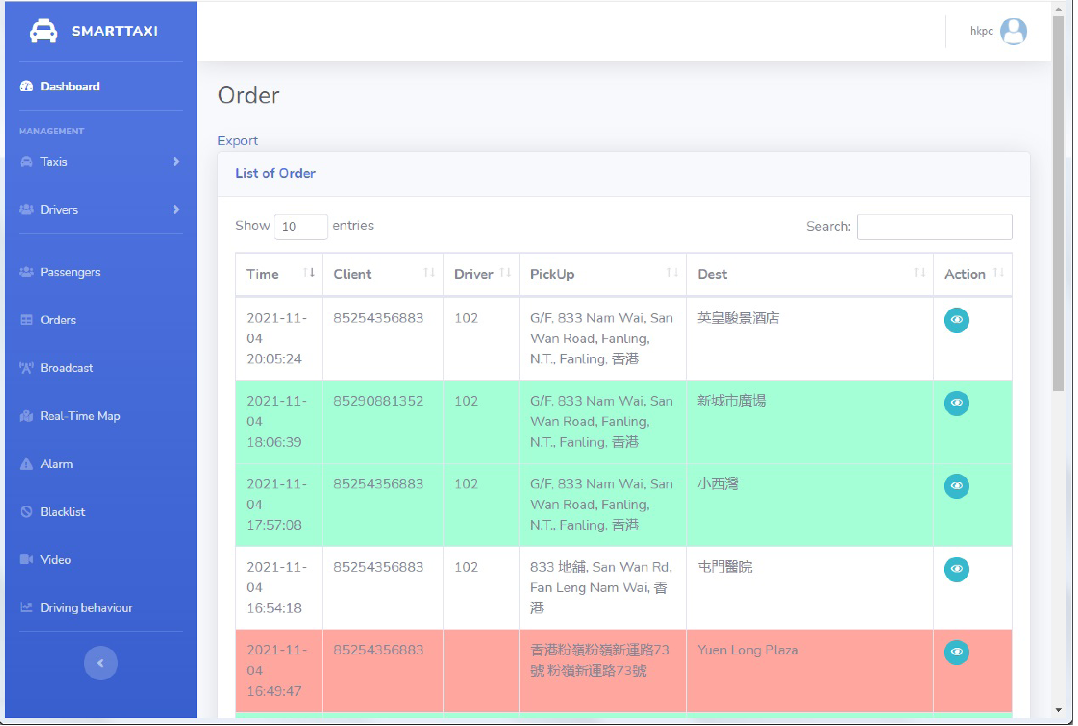The image size is (1078, 726).
Task: Expand the Taxis submenu chevron
Action: coord(176,162)
